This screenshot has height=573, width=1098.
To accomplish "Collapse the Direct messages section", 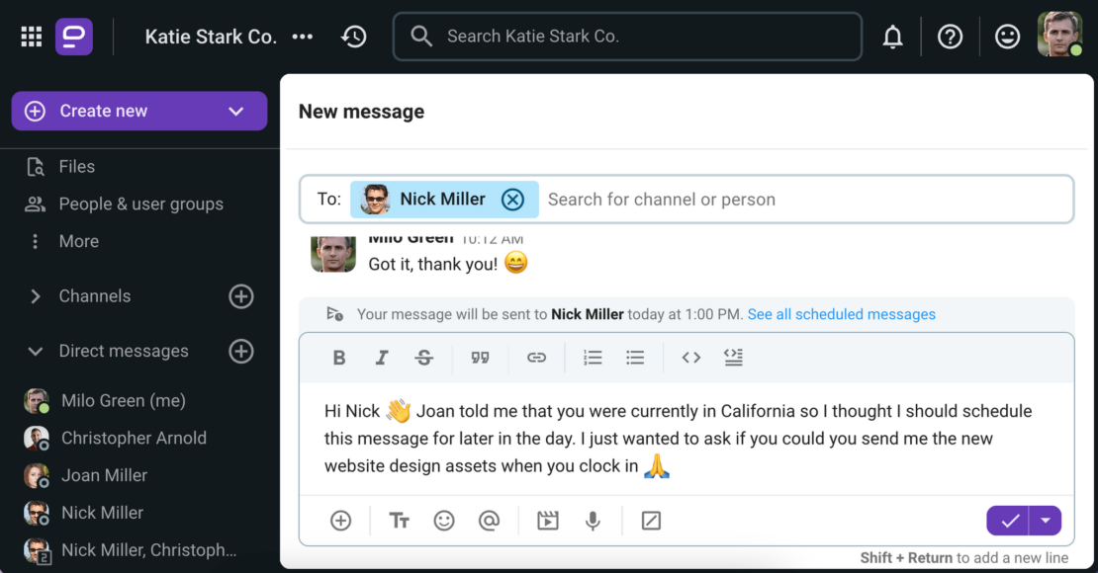I will pos(36,351).
